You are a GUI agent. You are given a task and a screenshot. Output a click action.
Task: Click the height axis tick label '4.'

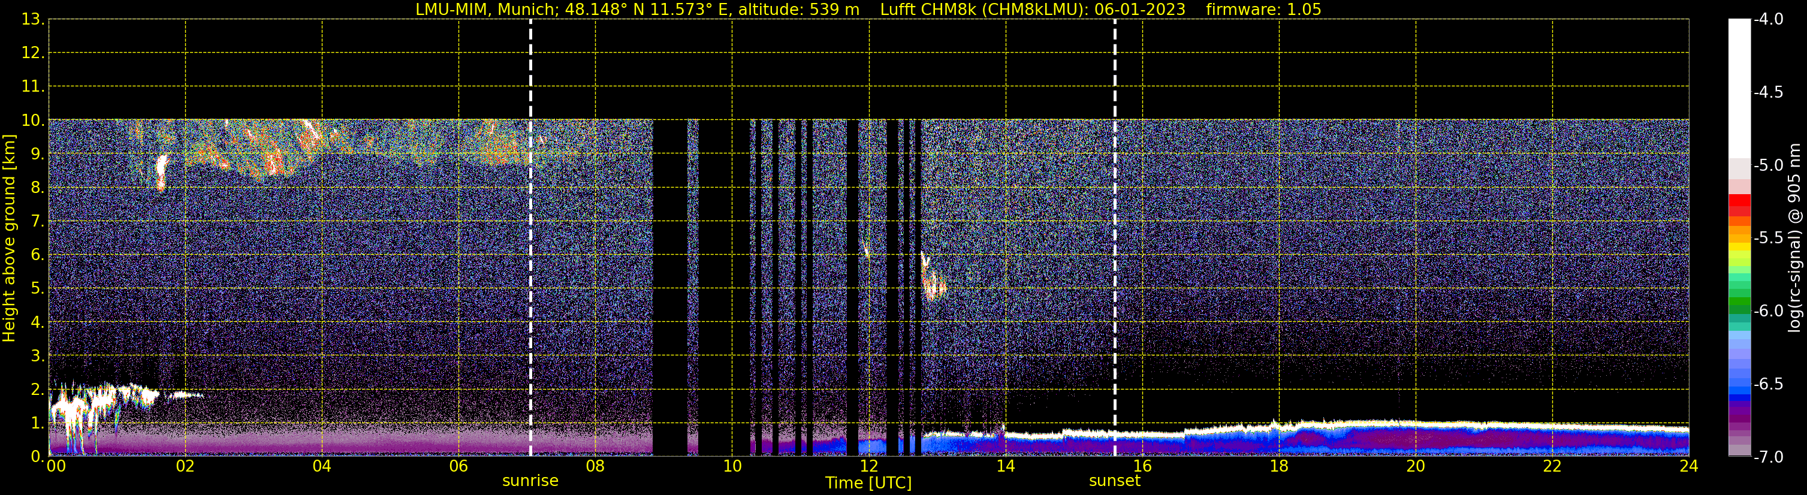[37, 322]
